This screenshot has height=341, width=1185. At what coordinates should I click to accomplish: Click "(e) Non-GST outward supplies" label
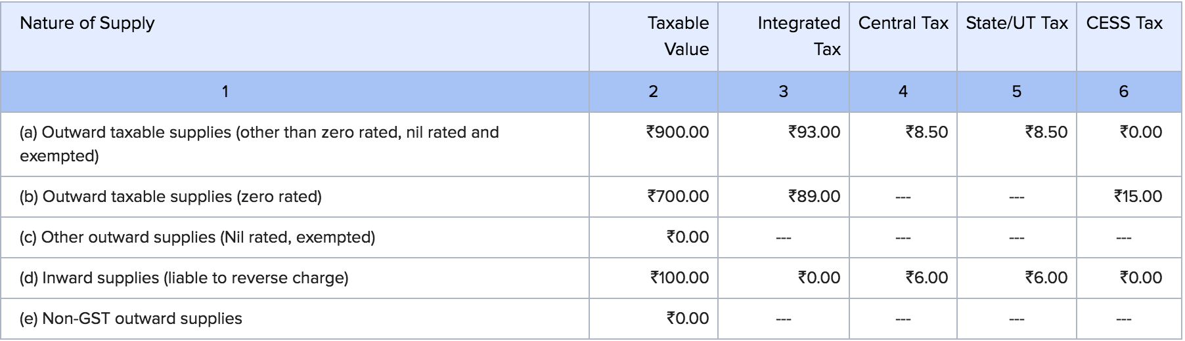tap(131, 319)
